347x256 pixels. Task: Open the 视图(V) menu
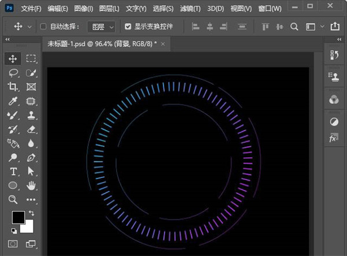coord(241,9)
